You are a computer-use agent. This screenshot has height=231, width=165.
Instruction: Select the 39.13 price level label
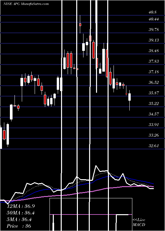[x=154, y=40]
